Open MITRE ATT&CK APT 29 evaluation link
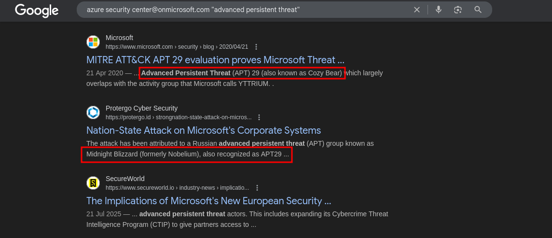Viewport: 552px width, 238px height. coord(215,60)
